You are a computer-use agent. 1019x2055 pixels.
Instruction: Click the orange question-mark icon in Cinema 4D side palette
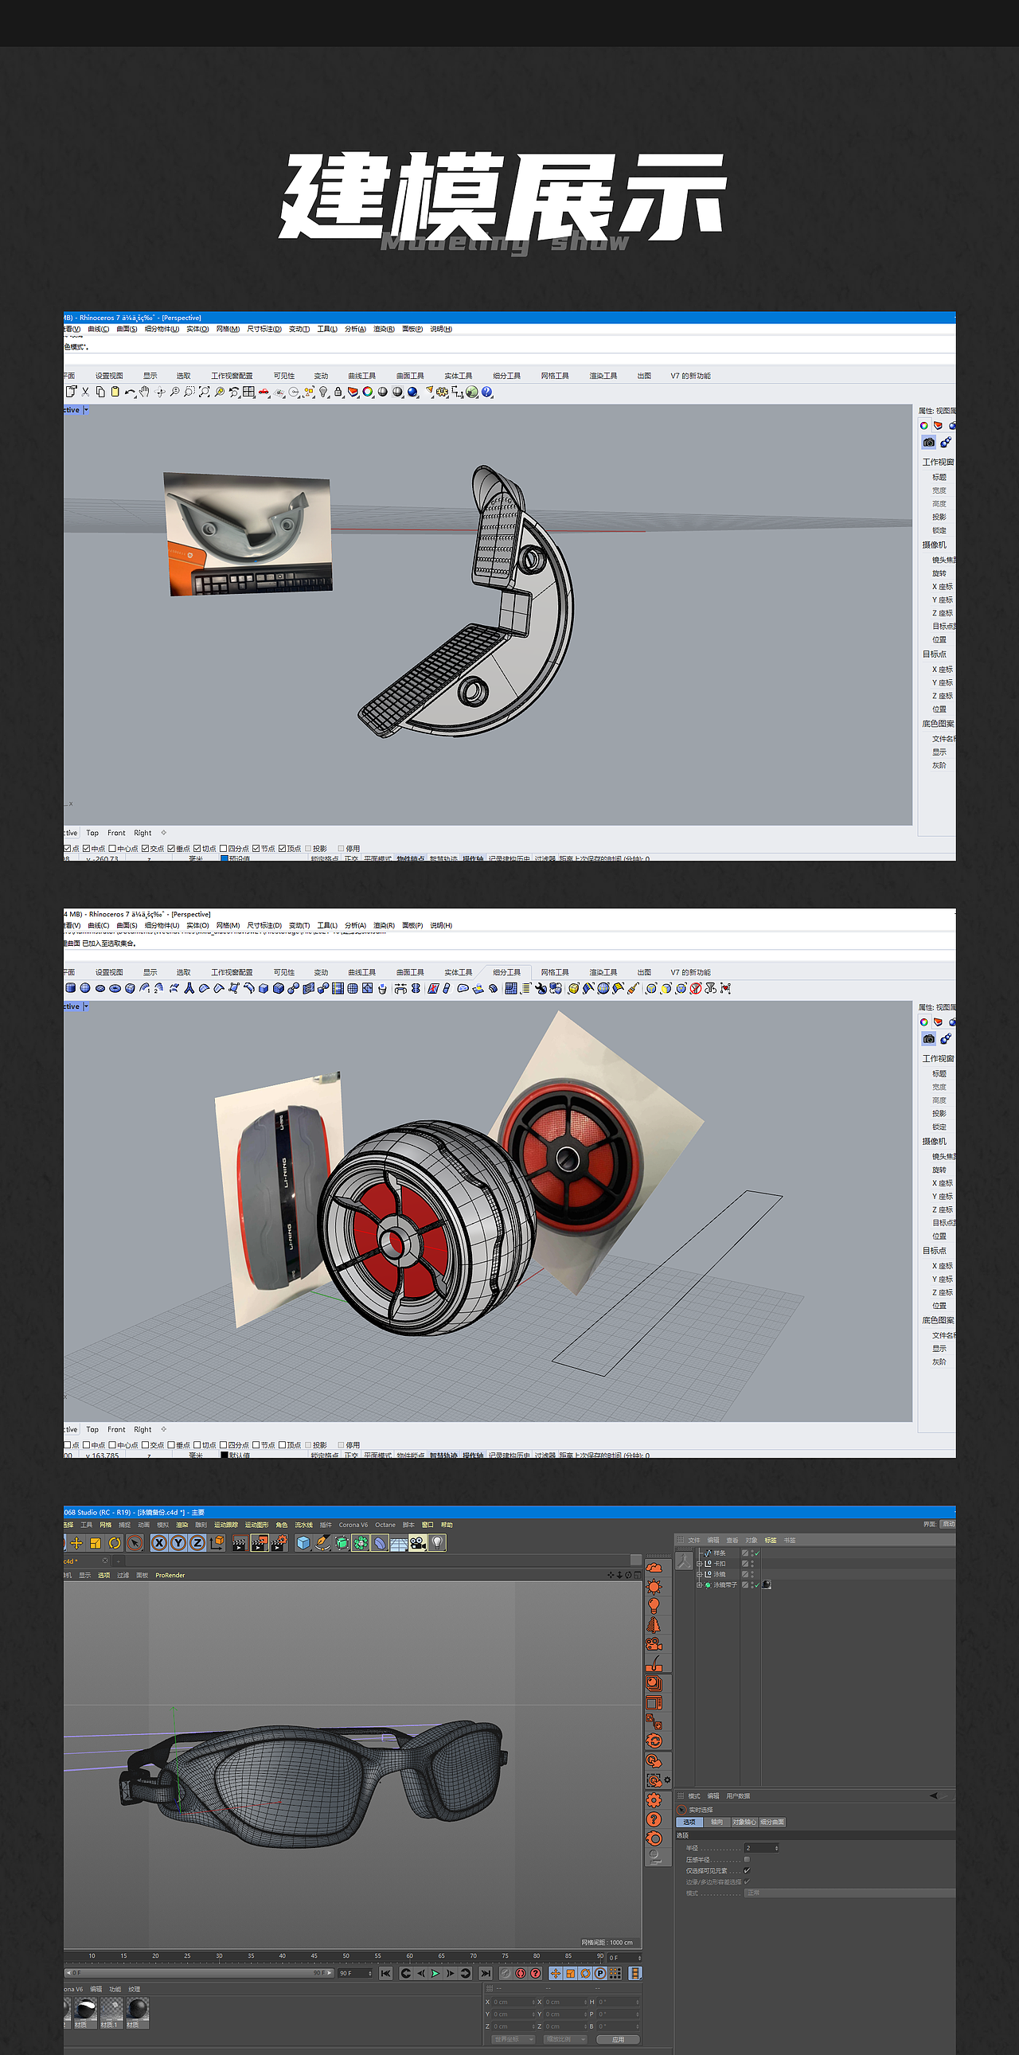pos(654,1819)
